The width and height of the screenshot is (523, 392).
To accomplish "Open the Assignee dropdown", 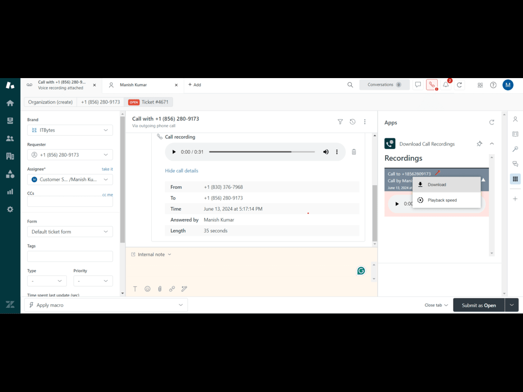I will click(70, 180).
